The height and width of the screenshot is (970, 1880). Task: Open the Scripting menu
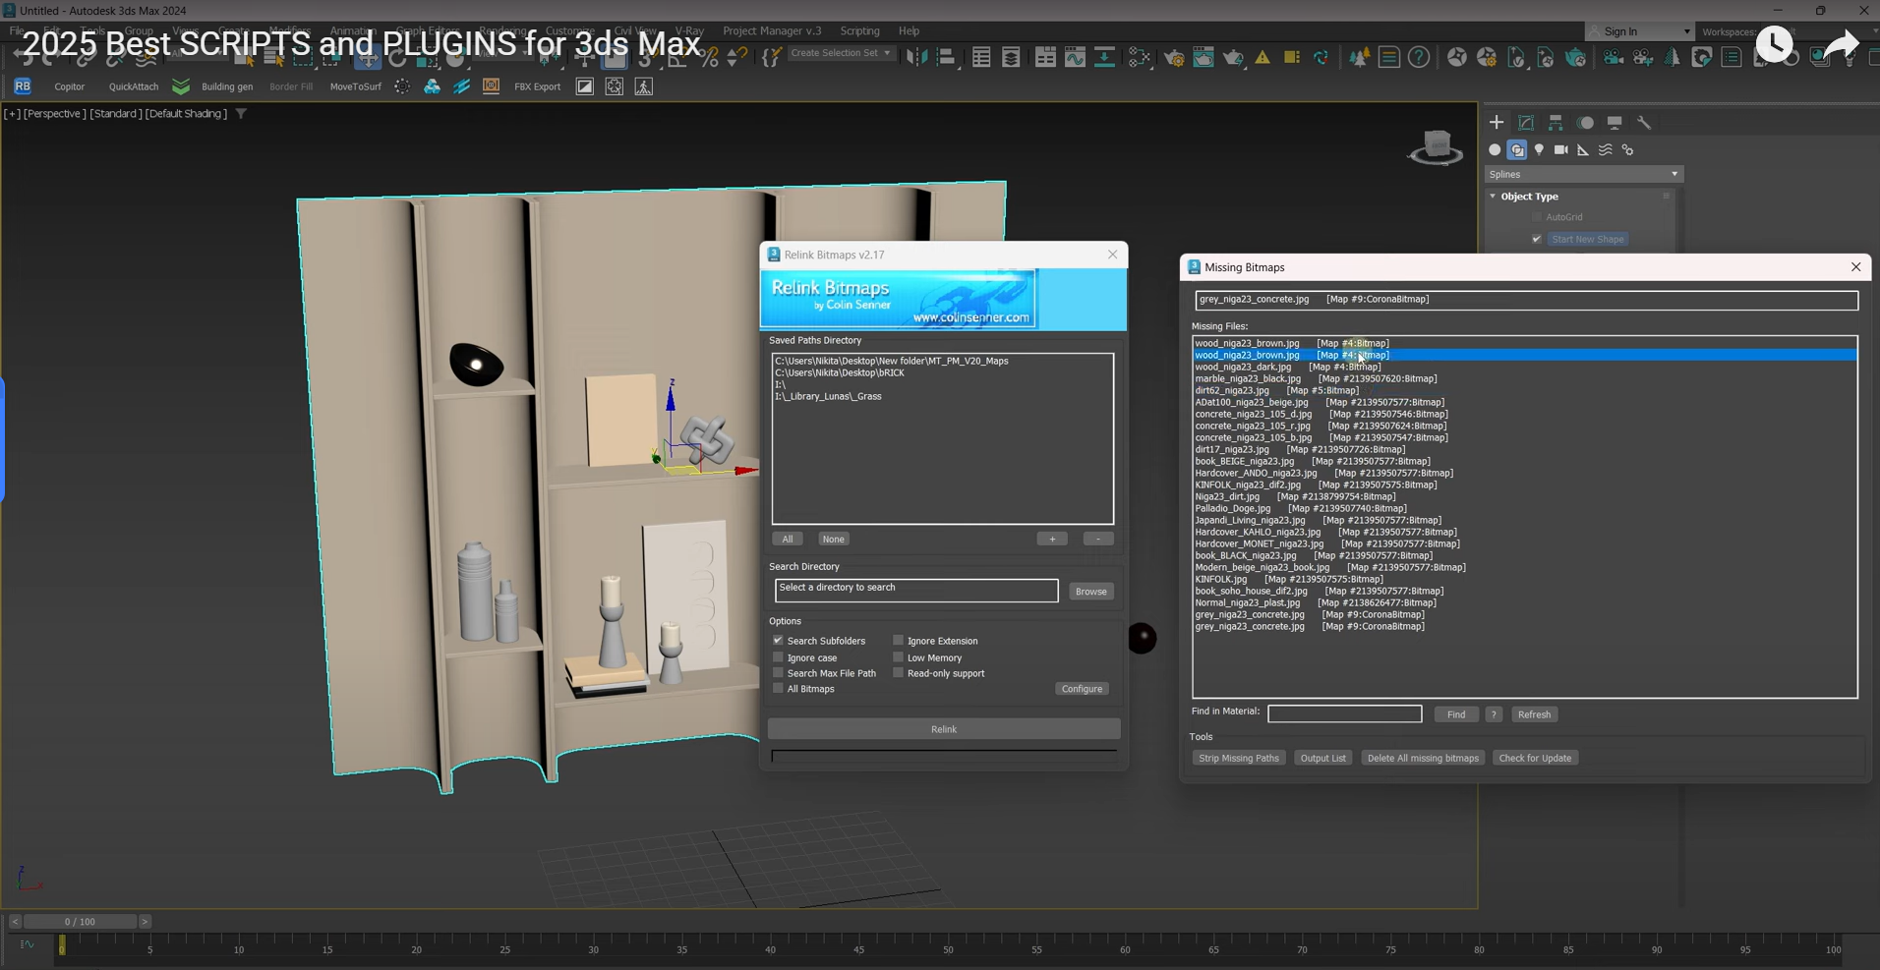(859, 31)
